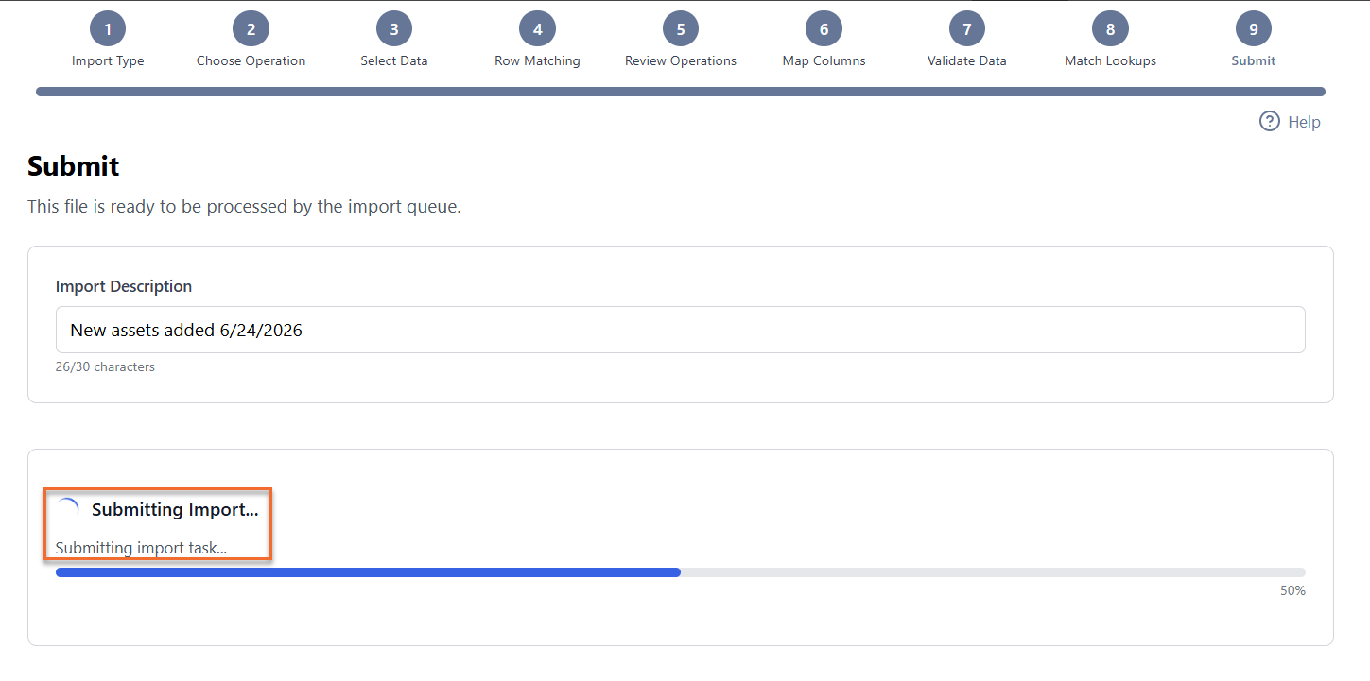Click the import progress bar at 50%
Image resolution: width=1370 pixels, height=681 pixels.
[681, 572]
